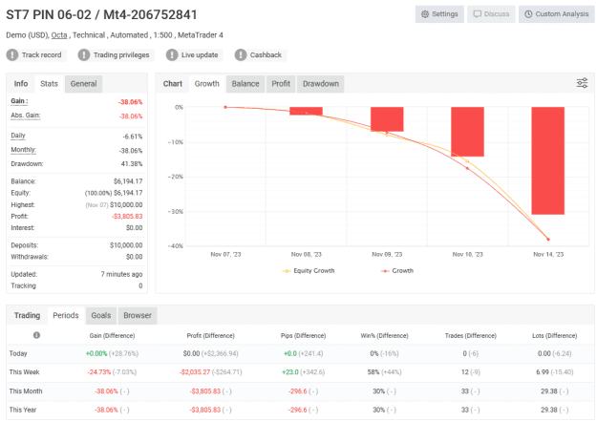Screen dimensions: 597x422
Task: Click the Trading privileges warning icon
Action: (x=84, y=54)
